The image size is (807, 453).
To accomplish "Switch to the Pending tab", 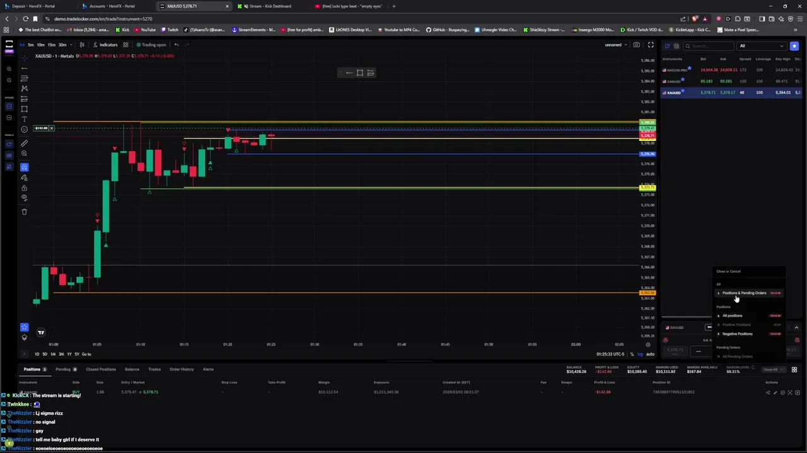I will click(66, 369).
